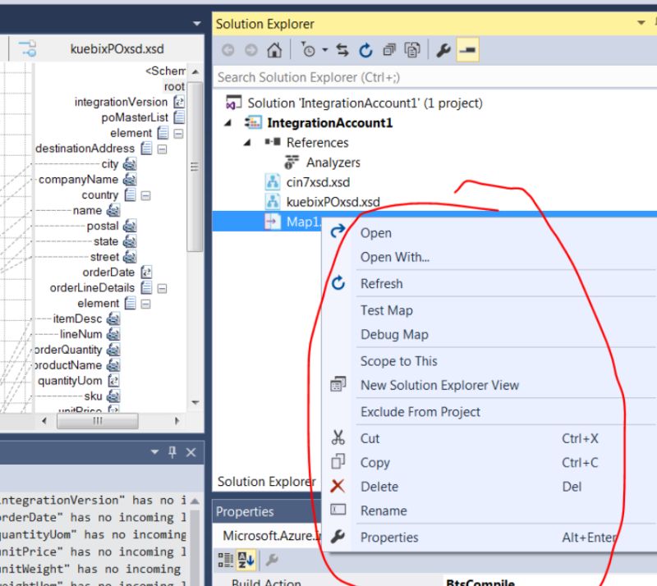
Task: Open Pending Changes Filter clock icon
Action: point(308,50)
